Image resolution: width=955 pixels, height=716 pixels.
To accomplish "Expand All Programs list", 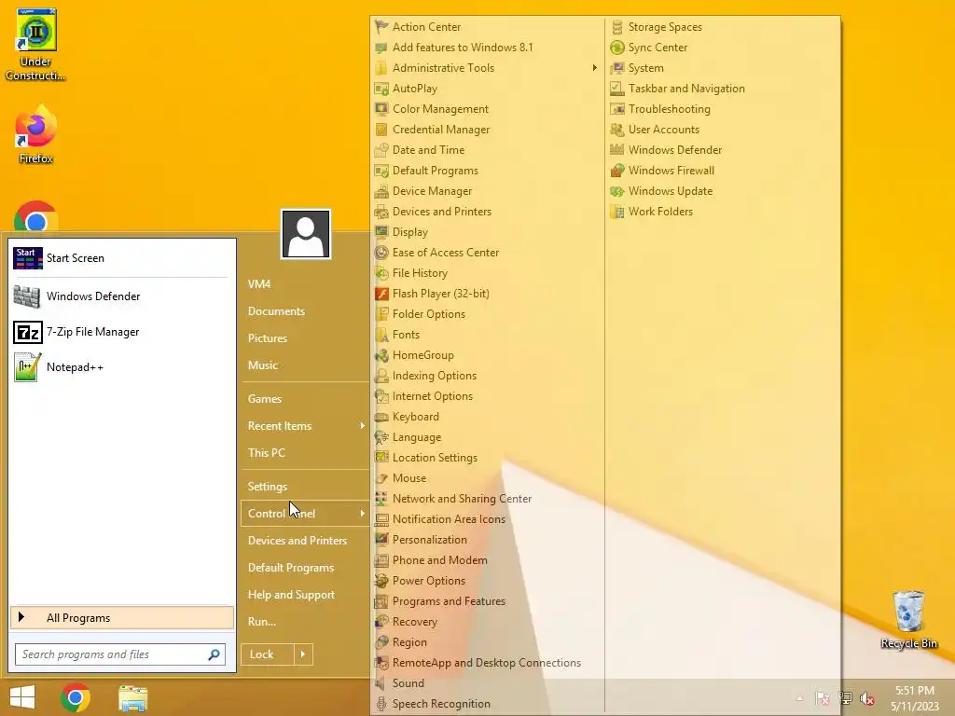I will point(122,618).
